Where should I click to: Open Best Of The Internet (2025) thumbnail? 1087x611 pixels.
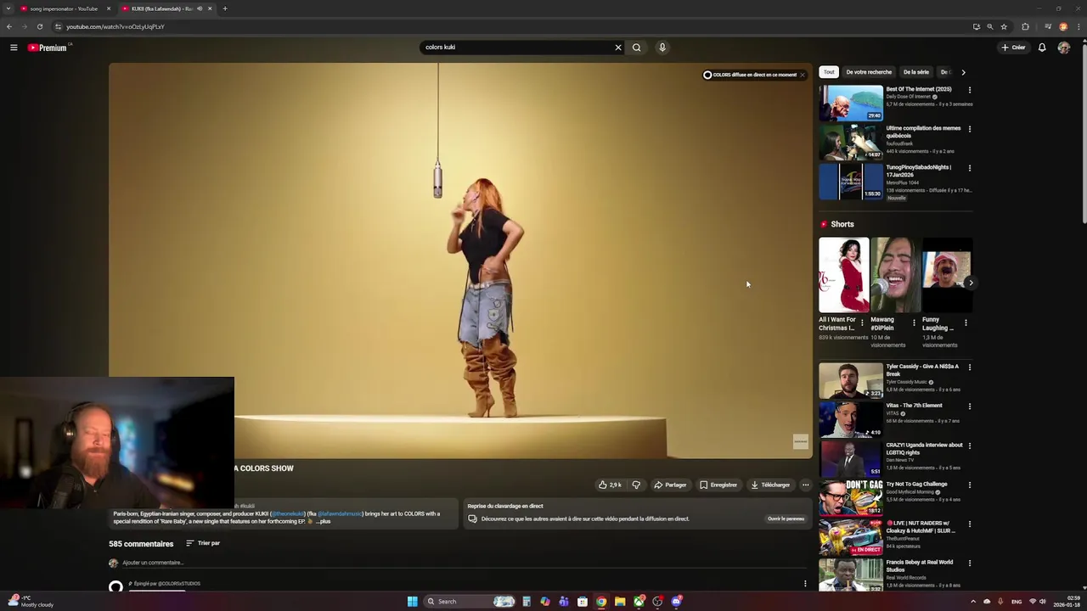click(x=851, y=104)
